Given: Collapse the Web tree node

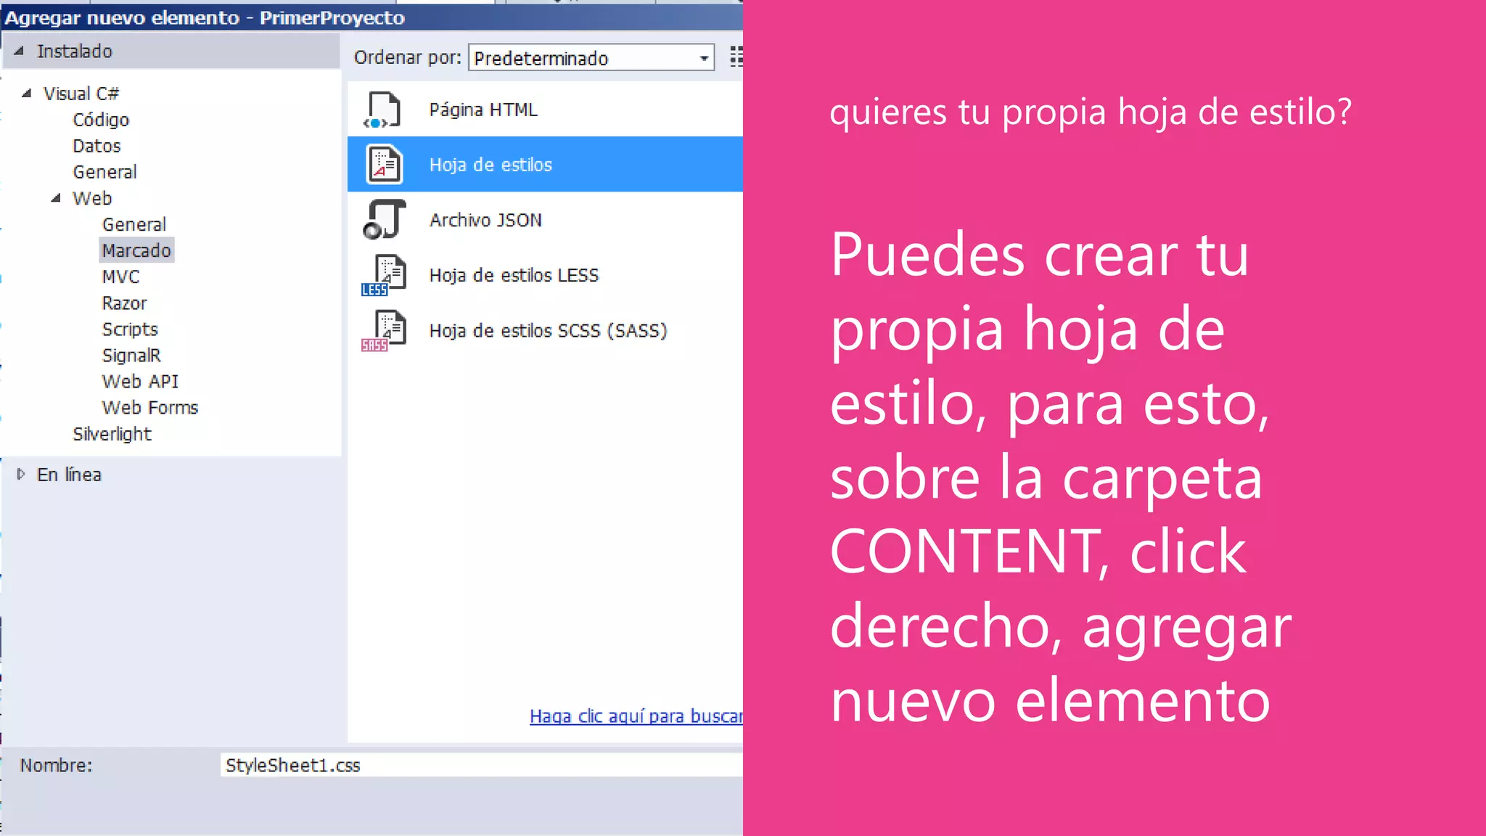Looking at the screenshot, I should (56, 197).
